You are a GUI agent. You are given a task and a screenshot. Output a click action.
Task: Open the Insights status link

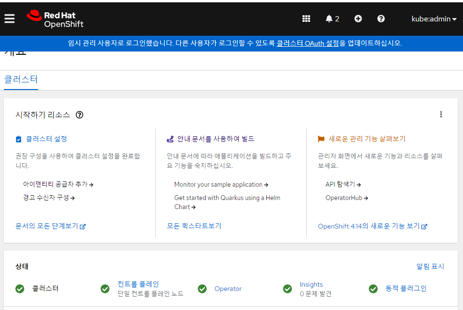(311, 284)
